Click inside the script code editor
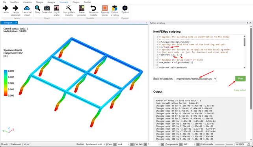The height and width of the screenshot is (147, 253). click(199, 52)
